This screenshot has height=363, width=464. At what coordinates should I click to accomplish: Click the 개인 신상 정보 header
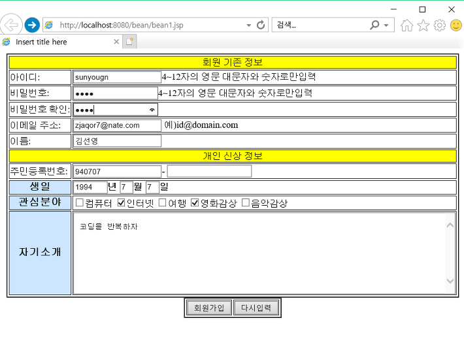click(233, 156)
